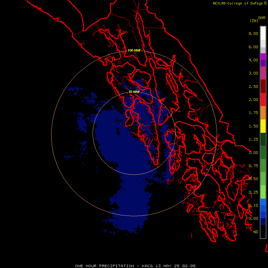
Task: Click the 0.25 legend value
Action: click(253, 192)
